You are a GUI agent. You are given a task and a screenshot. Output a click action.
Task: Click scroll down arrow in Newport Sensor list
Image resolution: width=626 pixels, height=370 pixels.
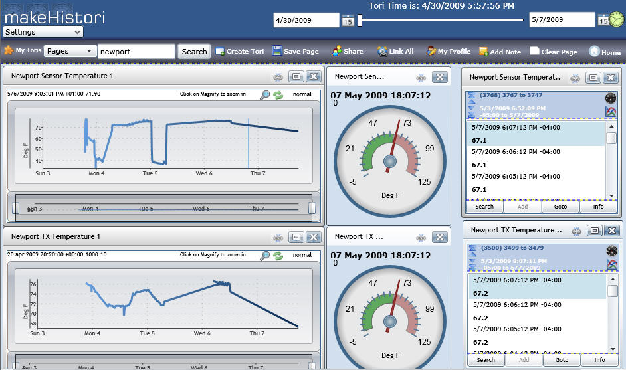click(611, 195)
